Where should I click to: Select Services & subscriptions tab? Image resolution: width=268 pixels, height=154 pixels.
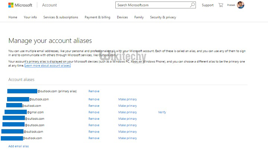click(61, 17)
